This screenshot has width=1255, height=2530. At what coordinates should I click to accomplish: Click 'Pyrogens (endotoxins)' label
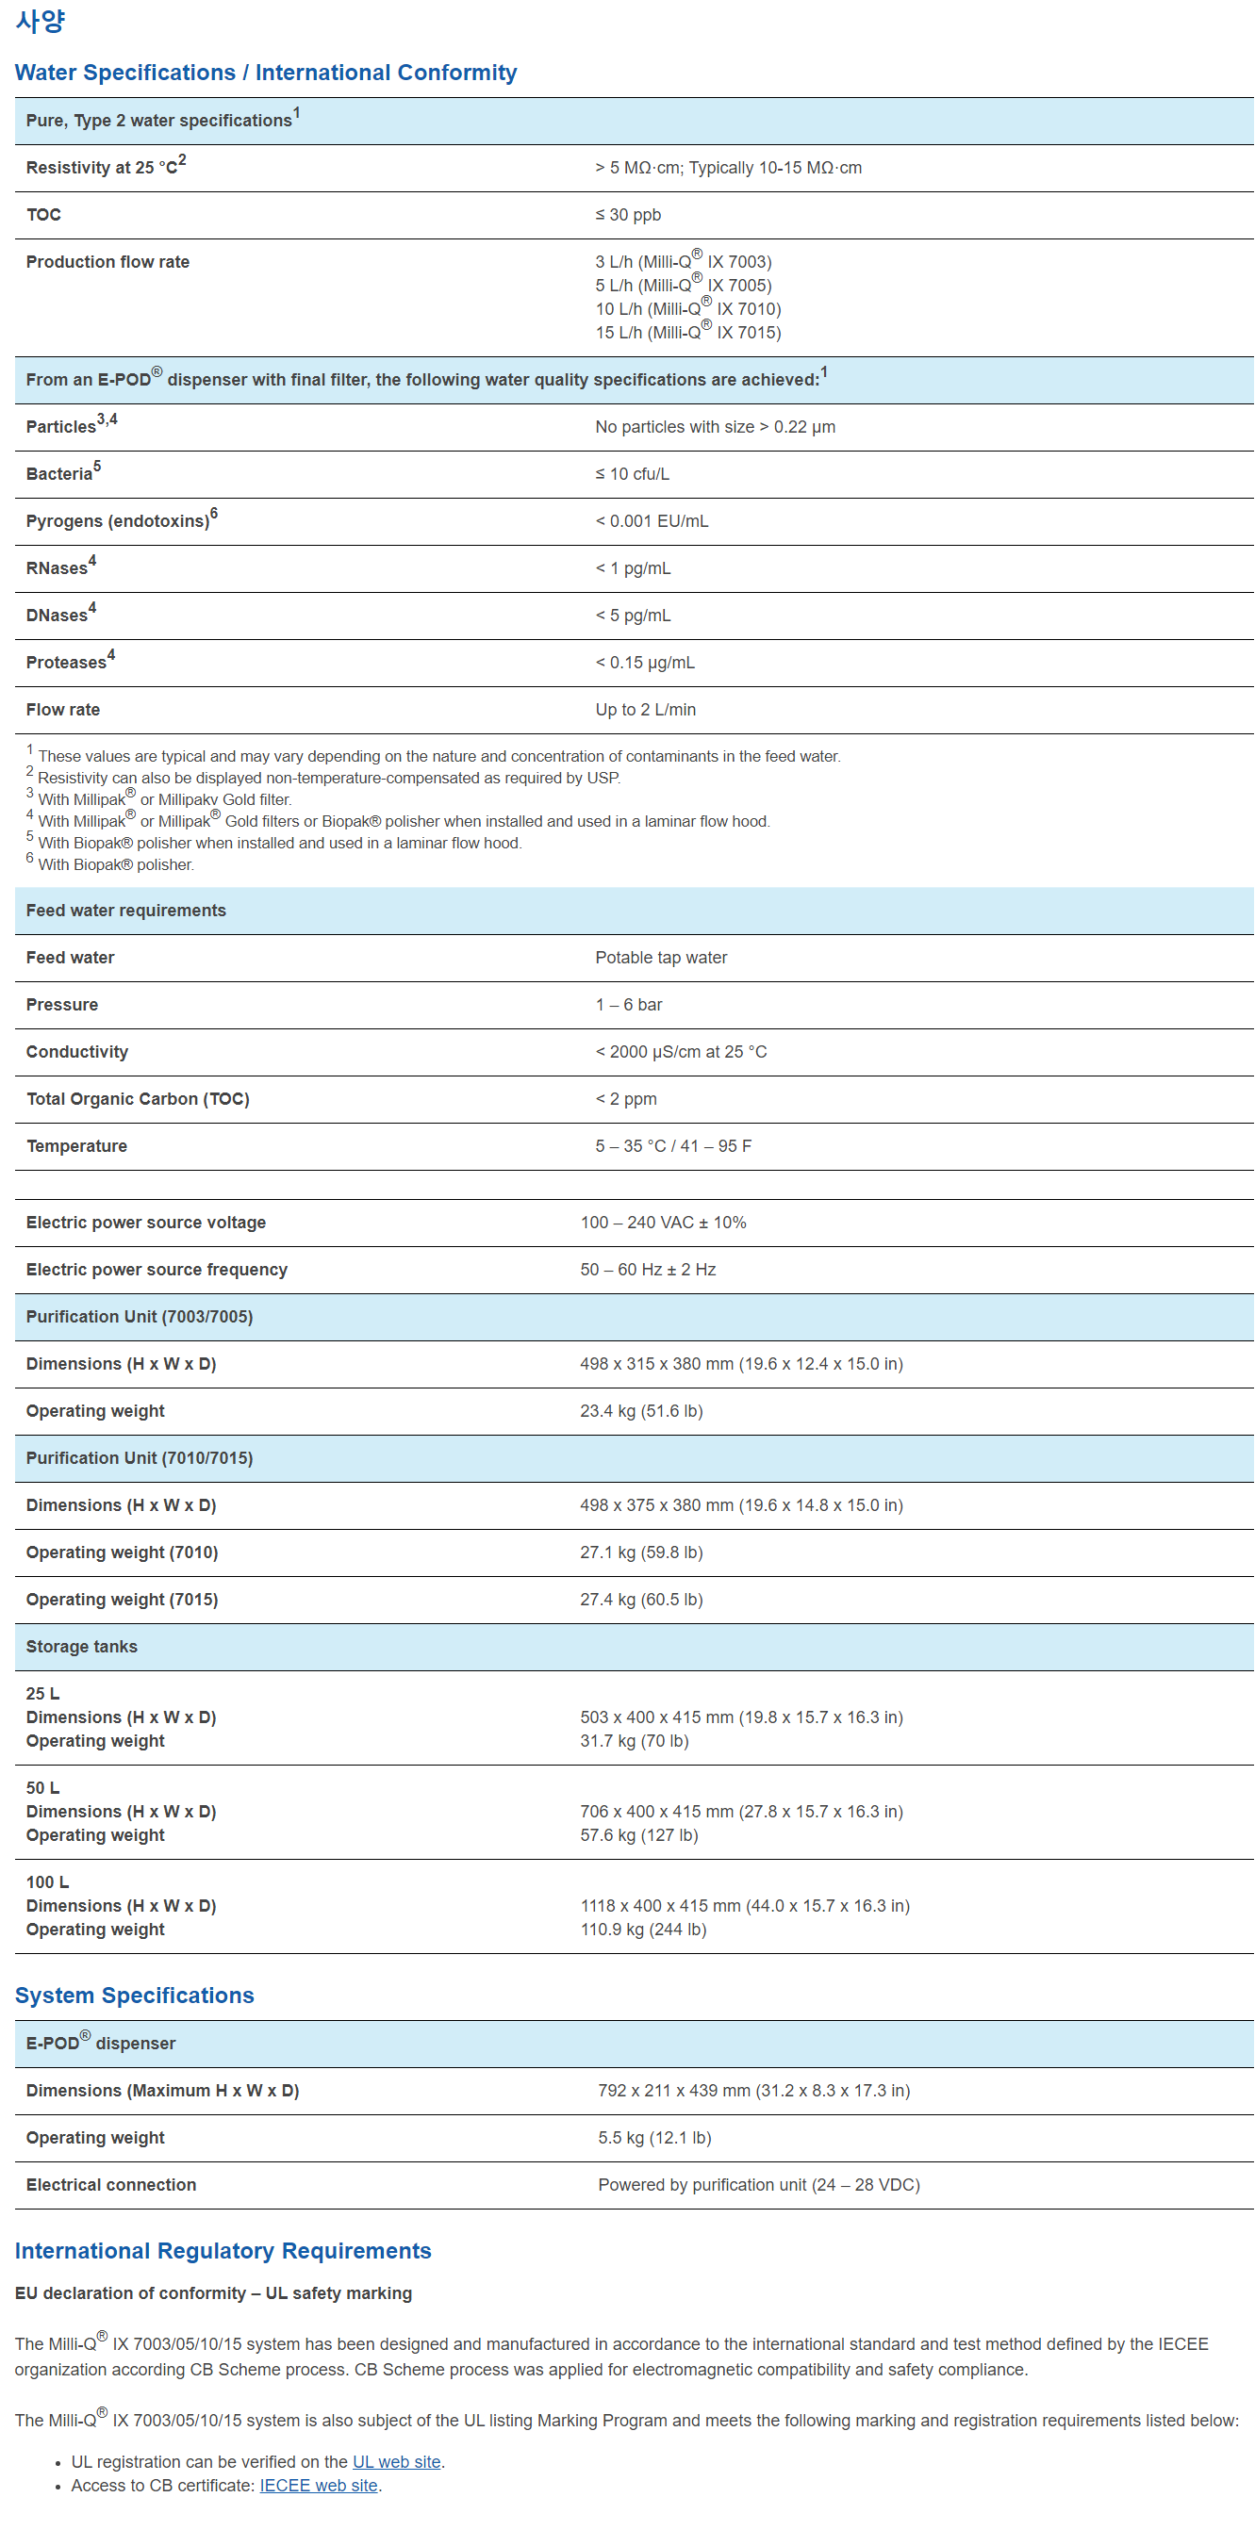click(122, 519)
